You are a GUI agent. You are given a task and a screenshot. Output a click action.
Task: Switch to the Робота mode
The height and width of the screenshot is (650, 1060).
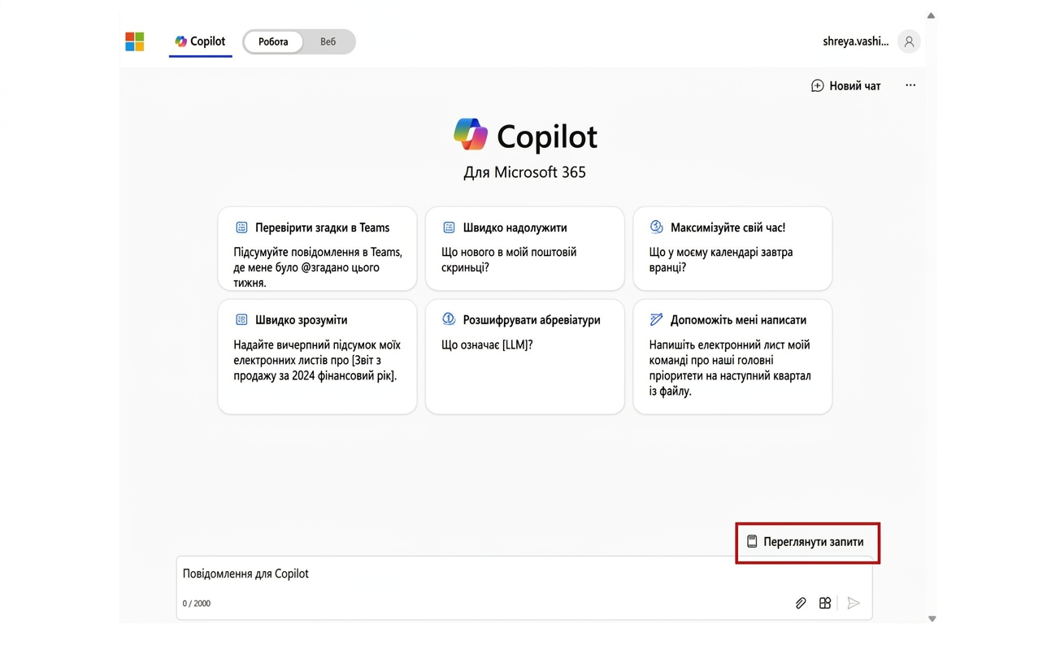273,41
